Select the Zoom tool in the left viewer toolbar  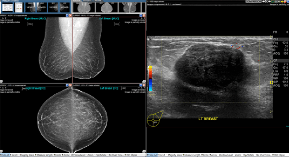(90, 155)
